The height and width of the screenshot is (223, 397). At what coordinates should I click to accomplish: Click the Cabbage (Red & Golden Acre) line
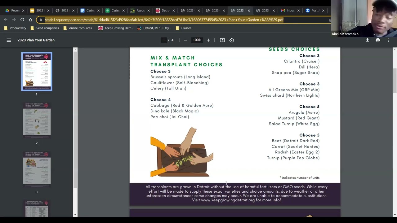coord(182,105)
